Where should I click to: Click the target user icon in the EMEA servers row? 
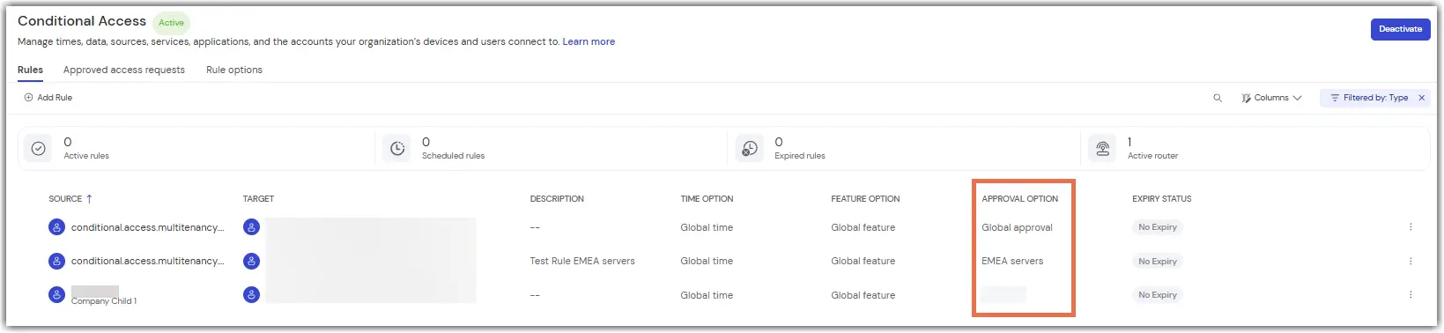tap(251, 261)
